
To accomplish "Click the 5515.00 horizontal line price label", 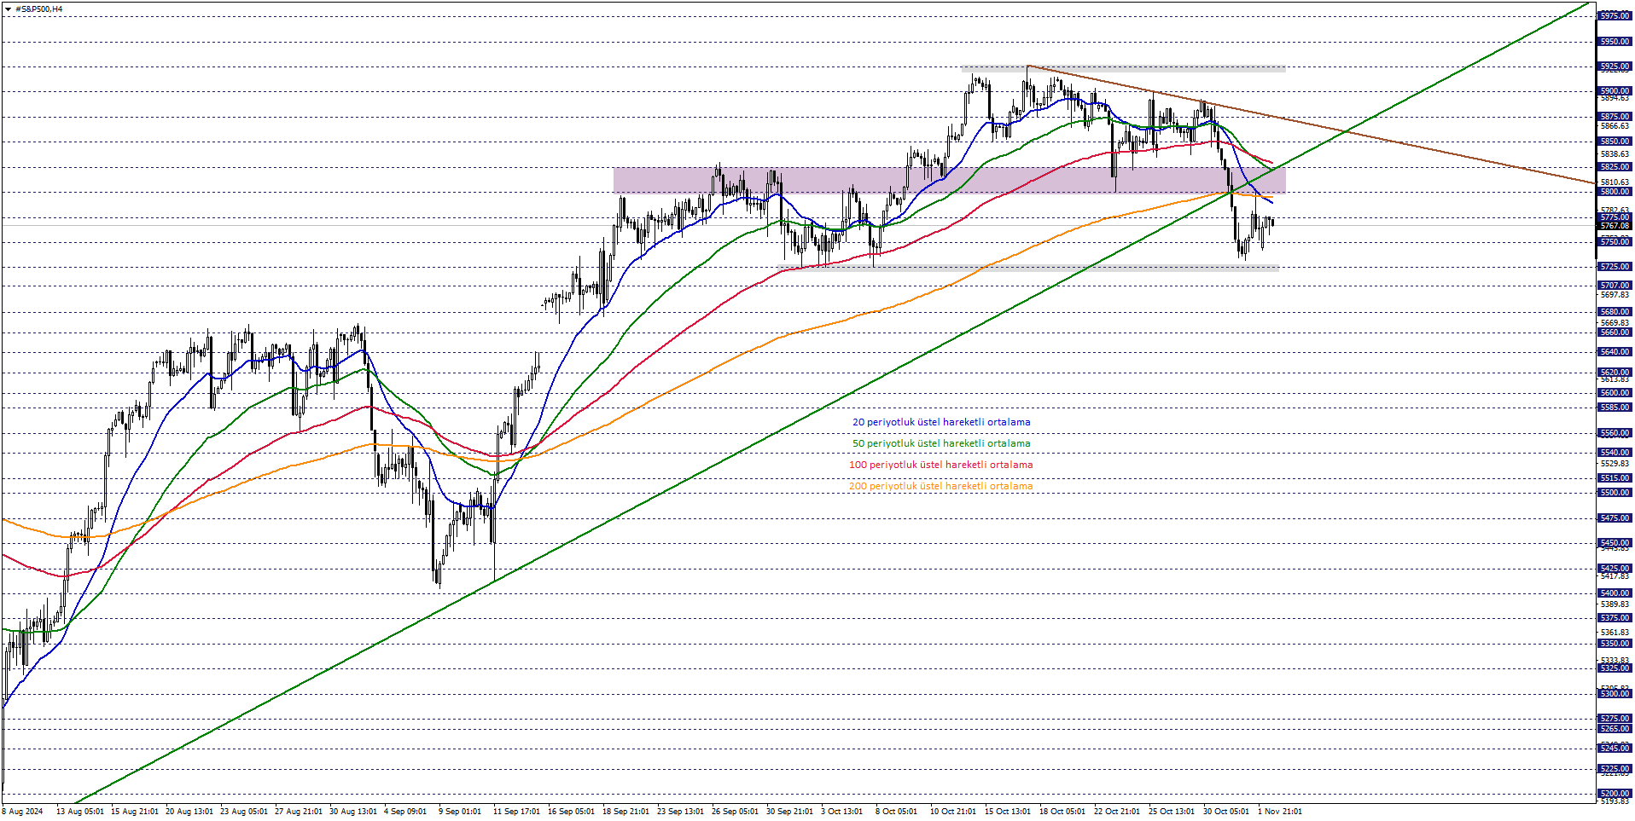I will (x=1615, y=478).
